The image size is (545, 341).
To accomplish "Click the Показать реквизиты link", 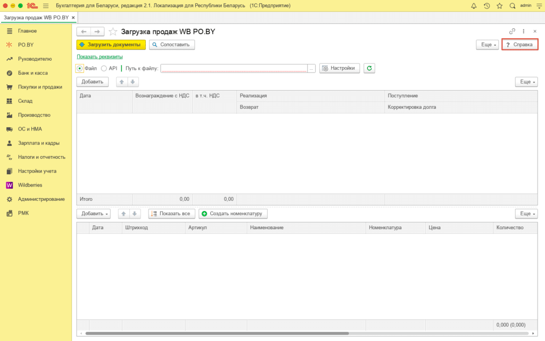I will pyautogui.click(x=100, y=56).
